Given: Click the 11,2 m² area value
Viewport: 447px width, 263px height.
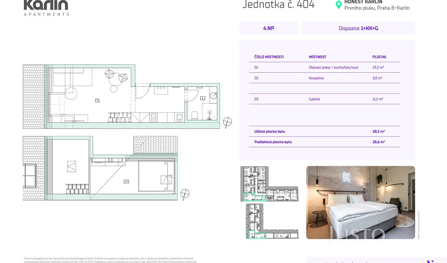Looking at the screenshot, I should [x=378, y=99].
